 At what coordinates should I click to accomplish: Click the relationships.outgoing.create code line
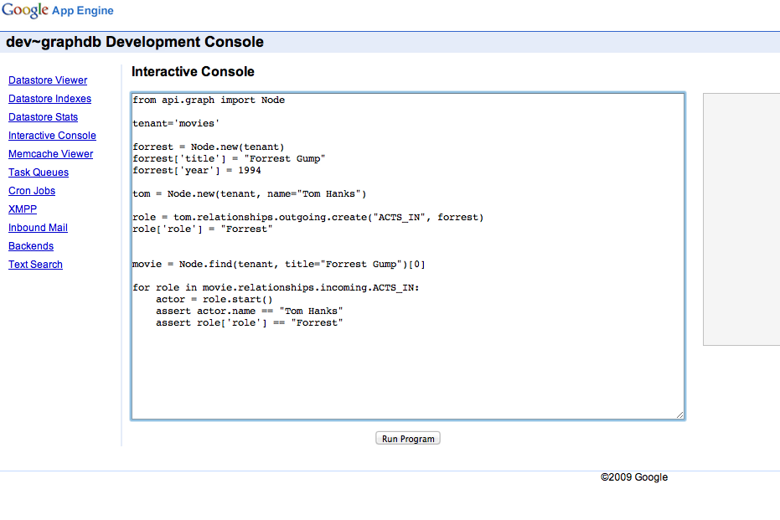click(308, 217)
